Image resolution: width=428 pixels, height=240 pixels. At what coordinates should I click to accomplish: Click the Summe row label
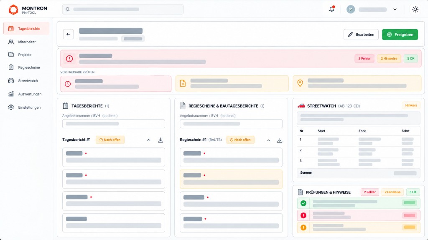point(306,172)
